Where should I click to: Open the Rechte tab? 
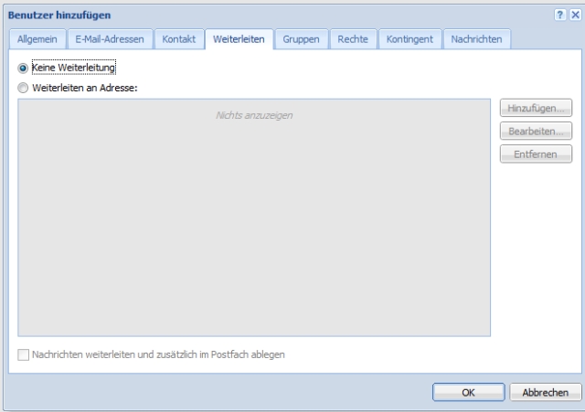click(353, 39)
